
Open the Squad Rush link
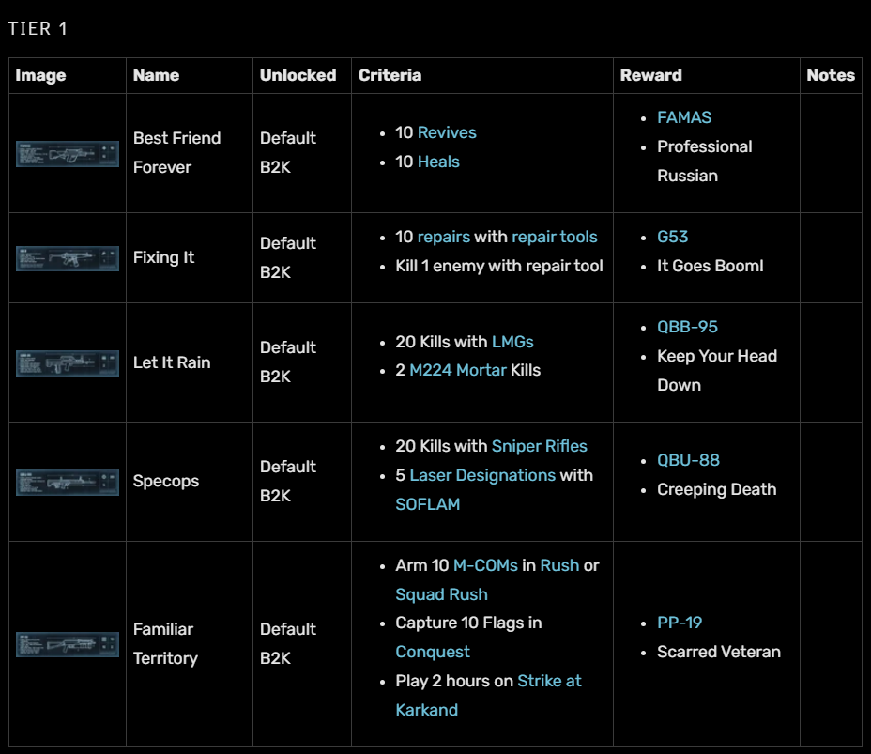(442, 594)
